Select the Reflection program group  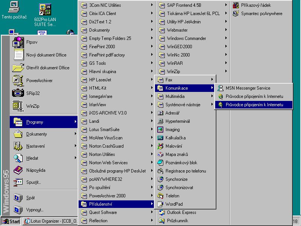point(117,221)
